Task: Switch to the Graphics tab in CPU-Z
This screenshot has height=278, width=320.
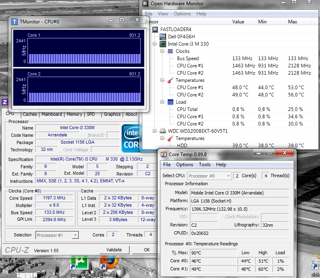Action: [112, 114]
